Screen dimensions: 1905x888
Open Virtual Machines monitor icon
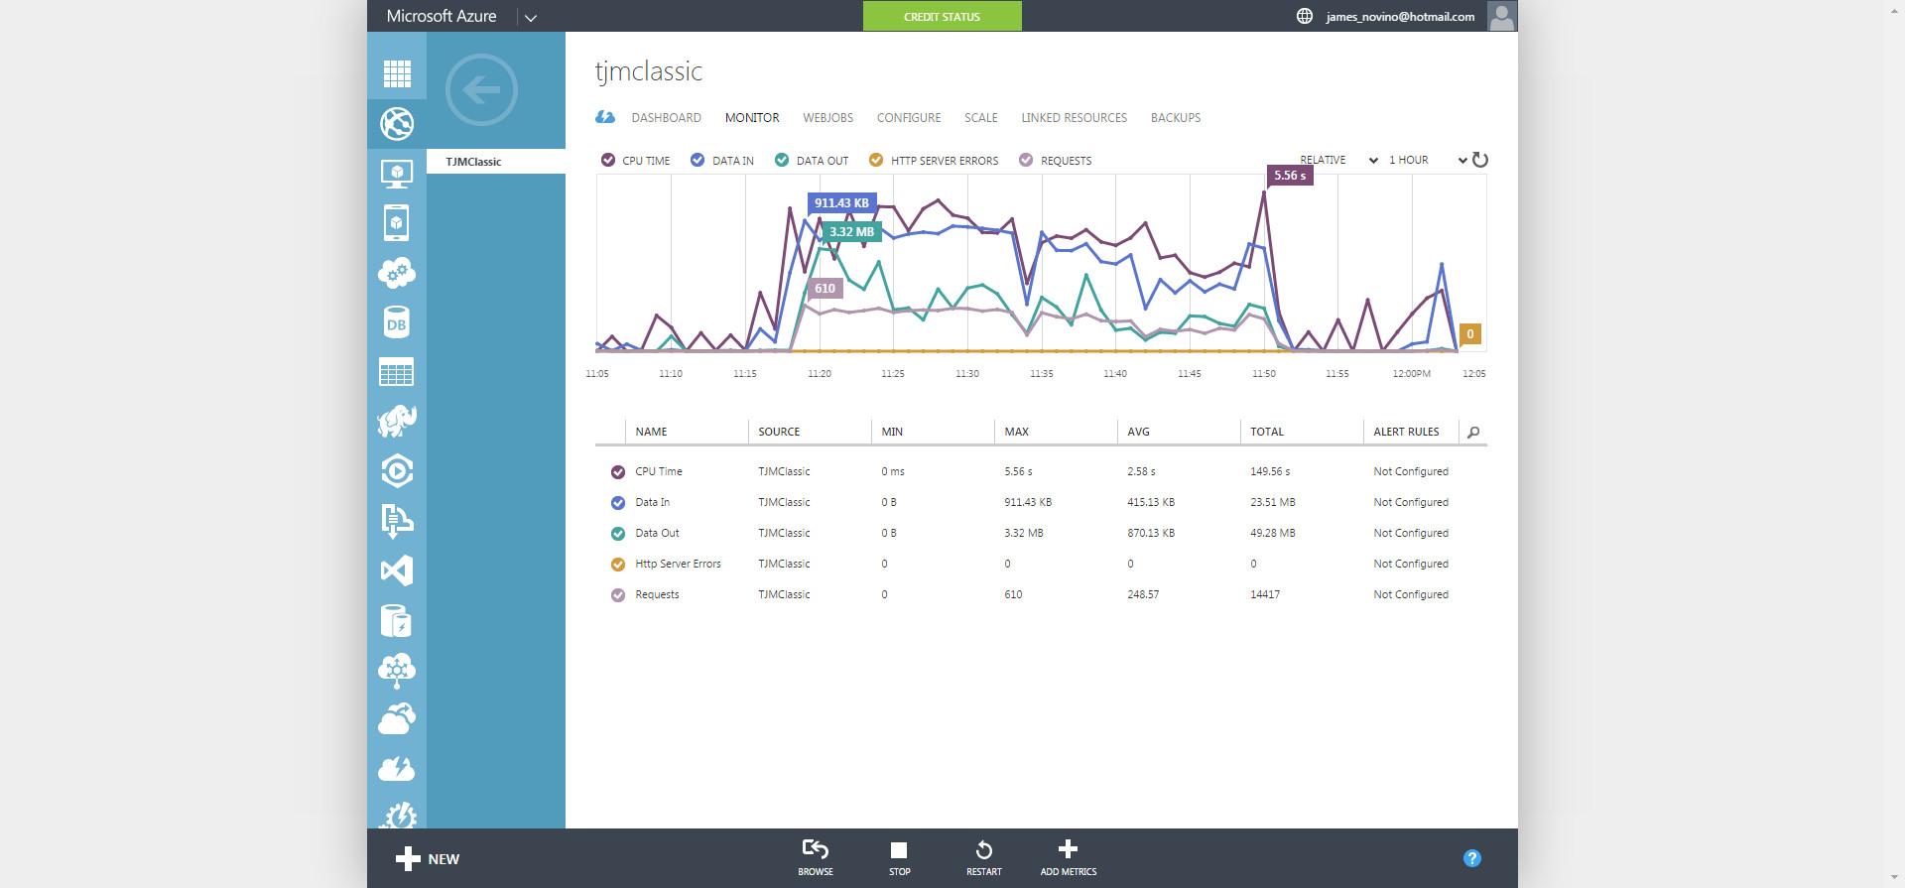(397, 174)
